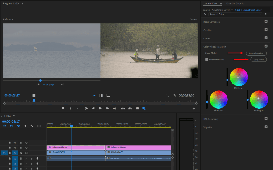Open the timeline wrench settings icon

(x=31, y=126)
